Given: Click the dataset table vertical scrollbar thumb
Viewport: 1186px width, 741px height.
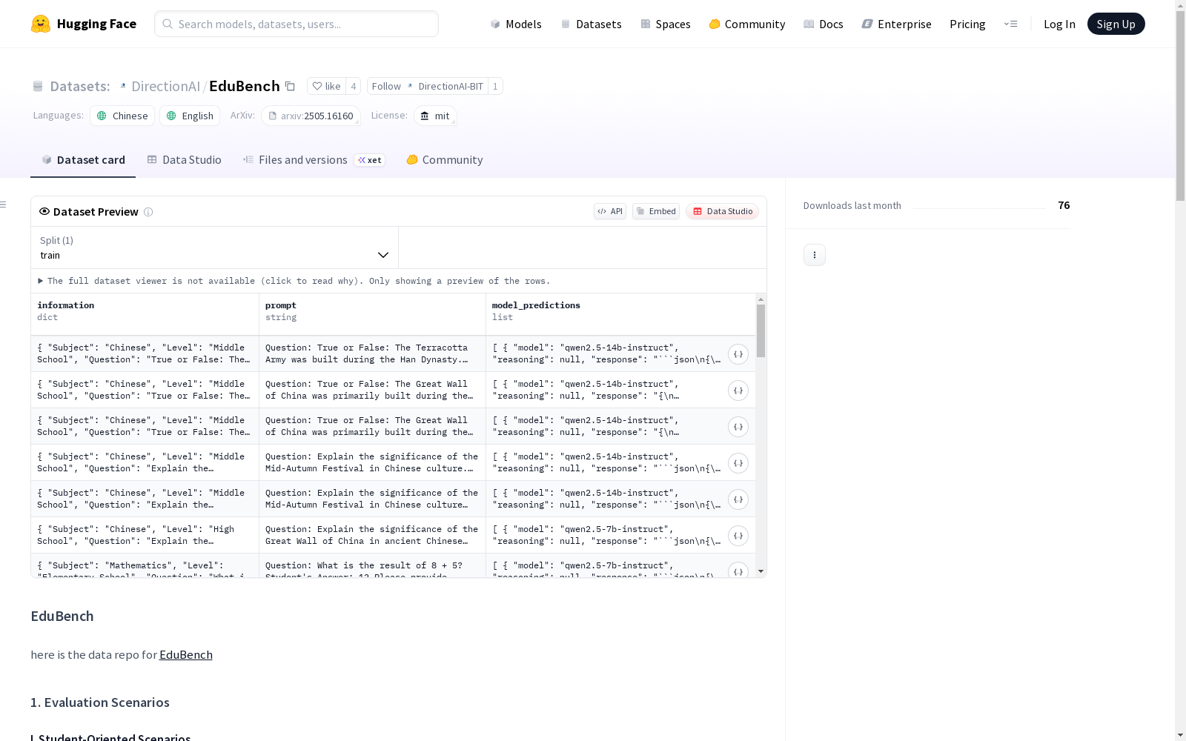Looking at the screenshot, I should pos(761,330).
